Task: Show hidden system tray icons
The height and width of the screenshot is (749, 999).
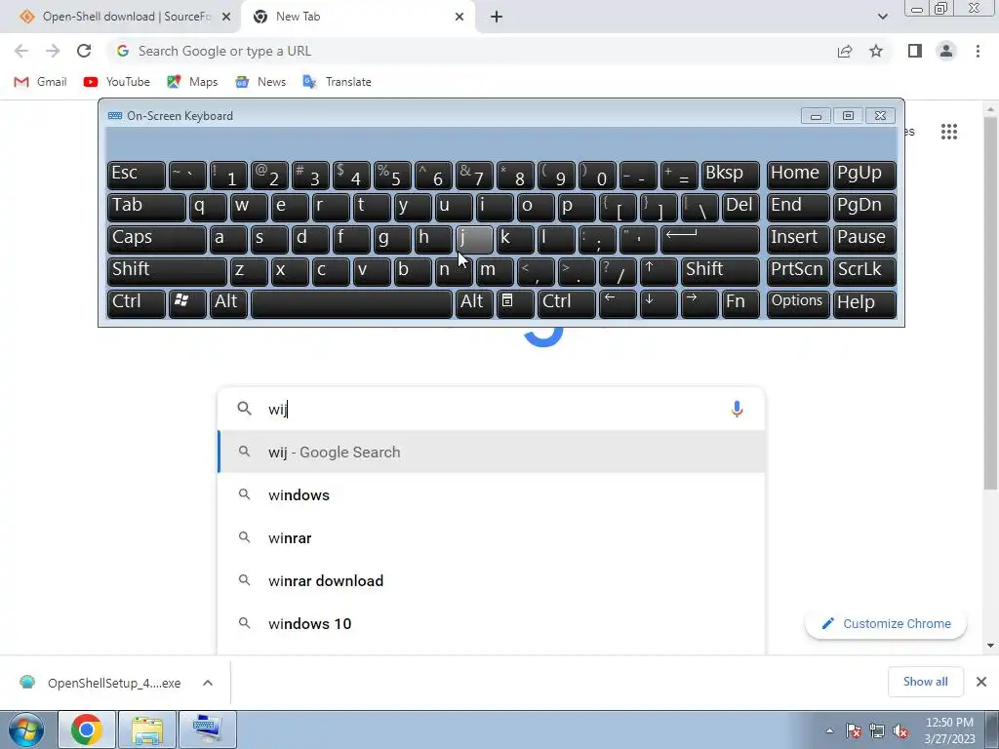Action: [829, 731]
